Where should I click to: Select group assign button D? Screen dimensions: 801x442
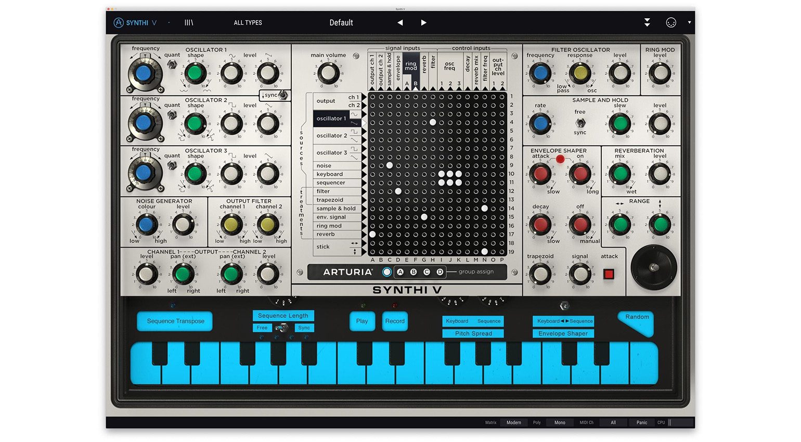(x=440, y=272)
